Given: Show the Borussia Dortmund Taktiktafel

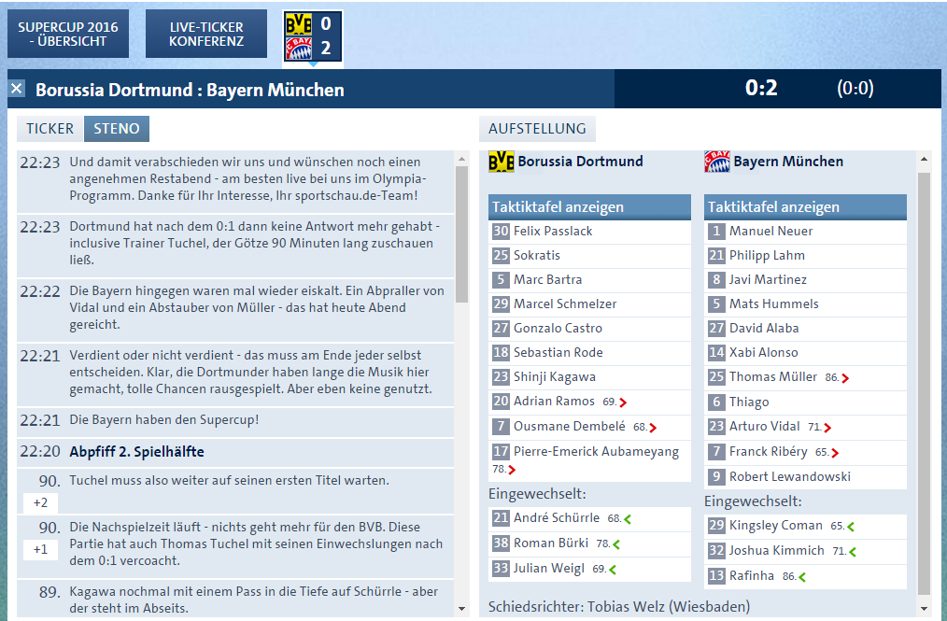Looking at the screenshot, I should (589, 207).
